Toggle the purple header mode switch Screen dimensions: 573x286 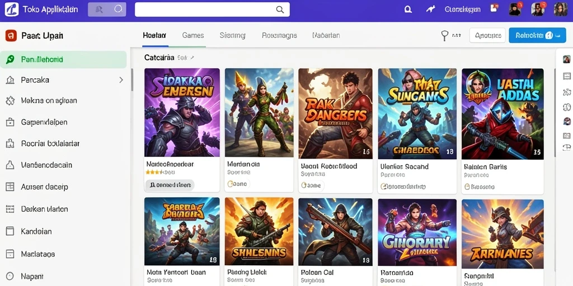(107, 9)
